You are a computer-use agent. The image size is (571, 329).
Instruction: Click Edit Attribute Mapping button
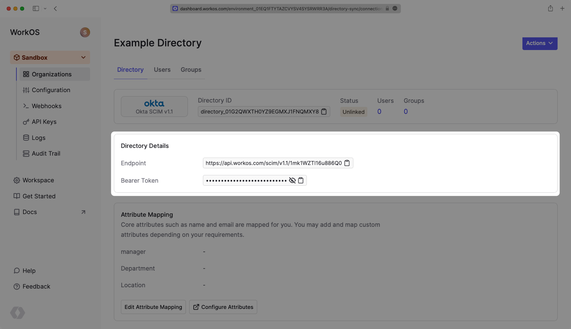pyautogui.click(x=153, y=307)
